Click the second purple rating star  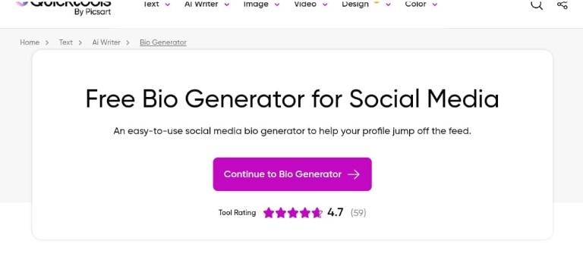click(281, 213)
